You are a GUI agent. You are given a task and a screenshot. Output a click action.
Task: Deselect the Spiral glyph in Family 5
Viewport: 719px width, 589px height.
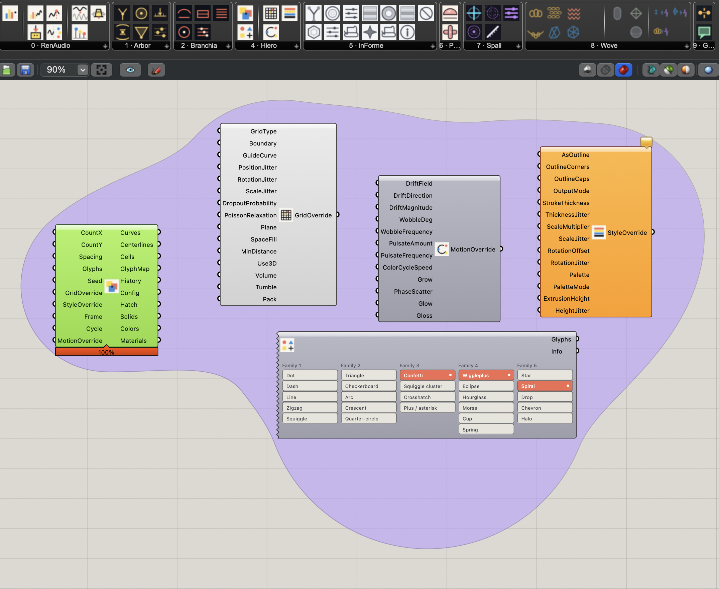(x=545, y=386)
